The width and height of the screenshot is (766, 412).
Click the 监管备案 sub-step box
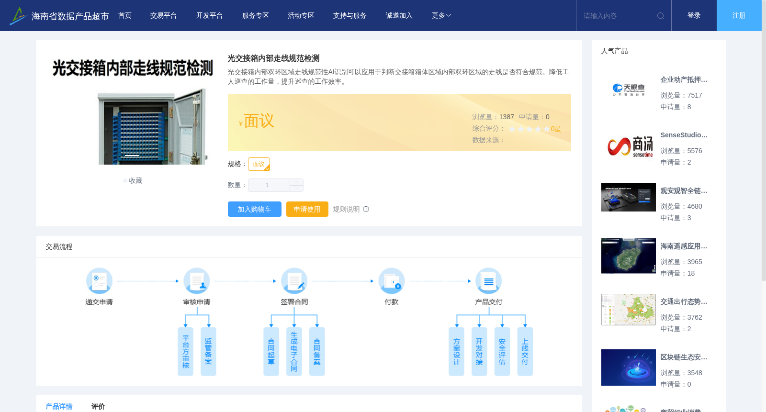pos(208,352)
